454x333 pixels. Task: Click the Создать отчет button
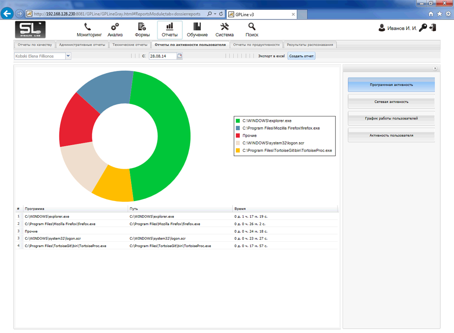301,56
